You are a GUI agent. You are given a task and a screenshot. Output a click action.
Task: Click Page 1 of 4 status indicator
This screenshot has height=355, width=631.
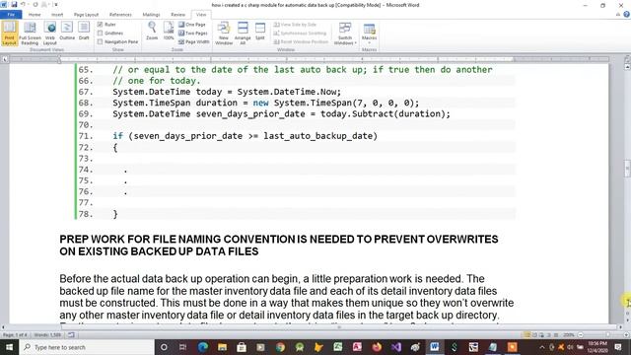[15, 335]
